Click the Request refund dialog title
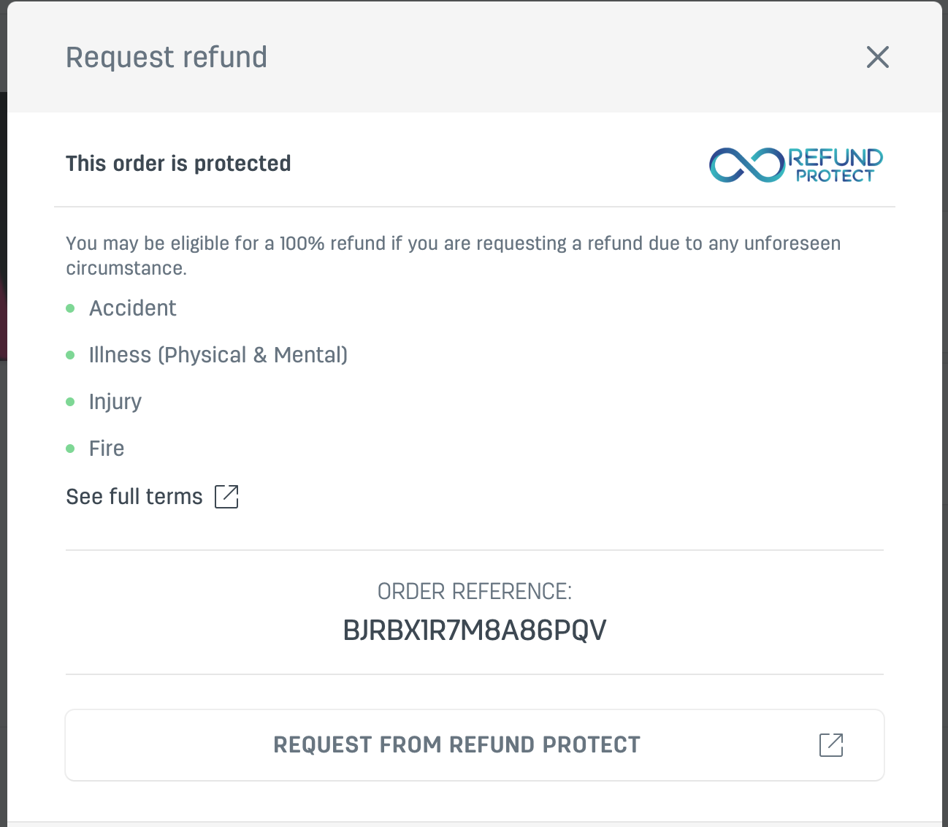The width and height of the screenshot is (948, 827). (x=167, y=57)
